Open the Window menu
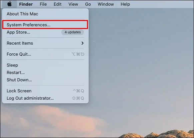 106,4
